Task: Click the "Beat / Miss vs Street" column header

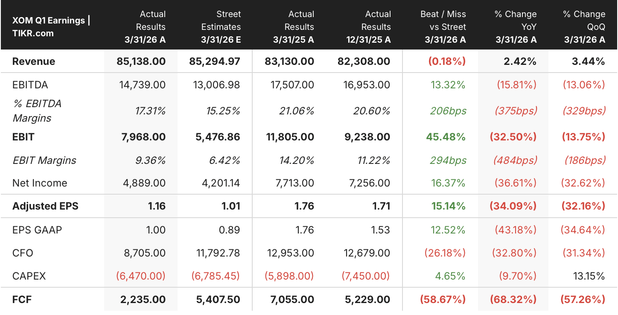Action: (443, 27)
